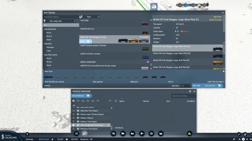Screen dimensions: 252x141
Task: Select the Sudbury Airport radio button
Action: (x=74, y=118)
